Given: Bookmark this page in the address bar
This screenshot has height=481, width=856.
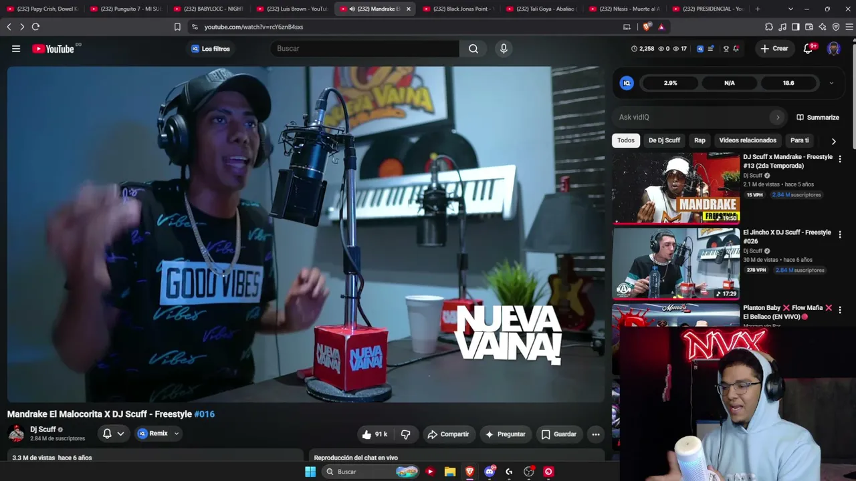Looking at the screenshot, I should tap(177, 27).
